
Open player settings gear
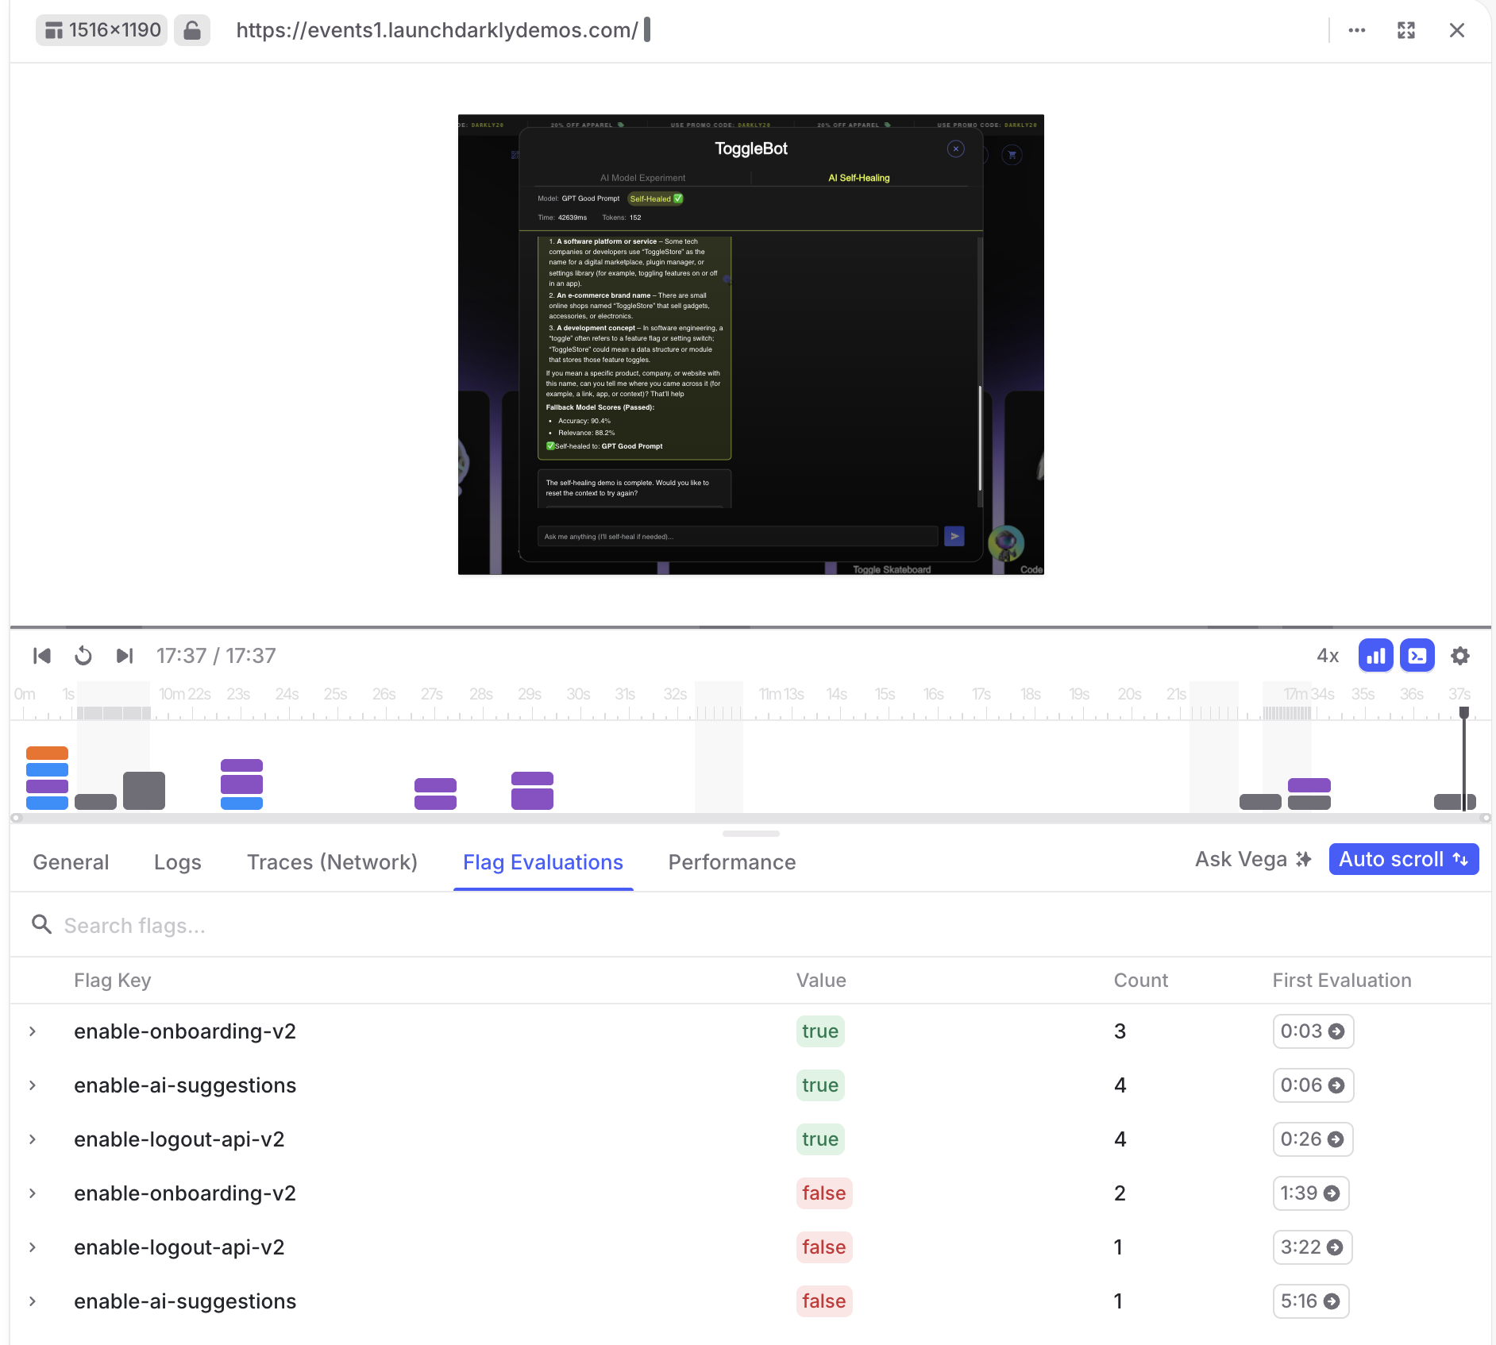coord(1459,656)
